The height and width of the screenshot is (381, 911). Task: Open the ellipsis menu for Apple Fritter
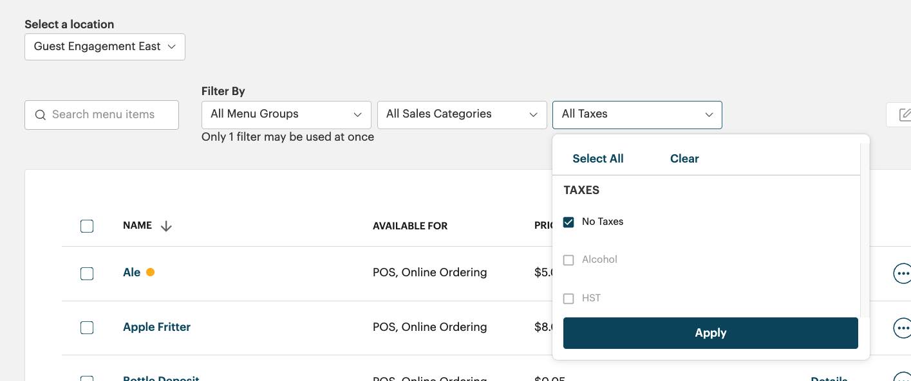(903, 328)
